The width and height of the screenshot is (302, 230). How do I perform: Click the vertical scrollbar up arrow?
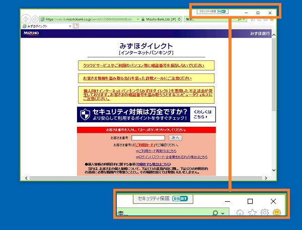click(274, 35)
